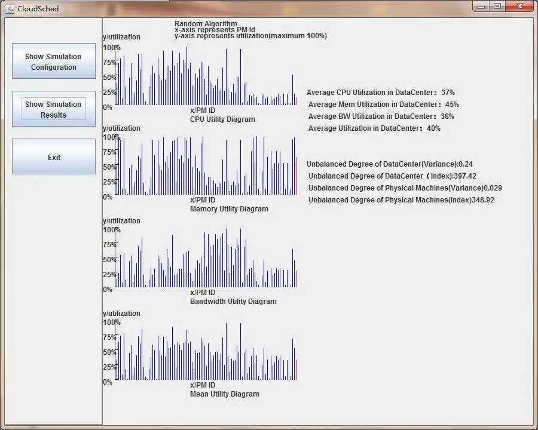
Task: Click Average CPU Utilization in DataCenter: 37%
Action: pos(381,92)
